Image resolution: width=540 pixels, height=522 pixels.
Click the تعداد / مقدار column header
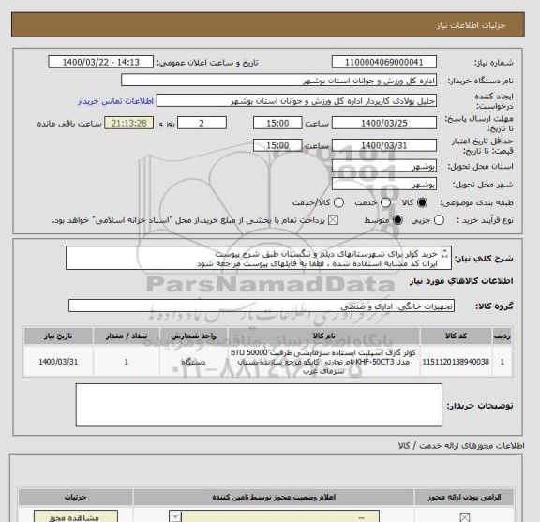[127, 336]
